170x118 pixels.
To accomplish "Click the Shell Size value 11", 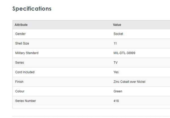I will [x=115, y=43].
